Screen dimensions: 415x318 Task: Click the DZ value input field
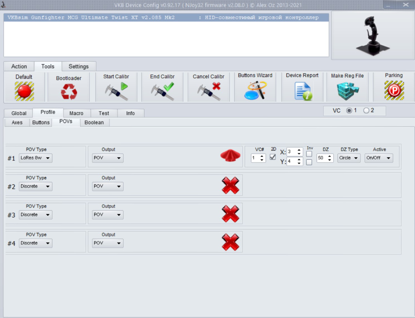point(322,158)
